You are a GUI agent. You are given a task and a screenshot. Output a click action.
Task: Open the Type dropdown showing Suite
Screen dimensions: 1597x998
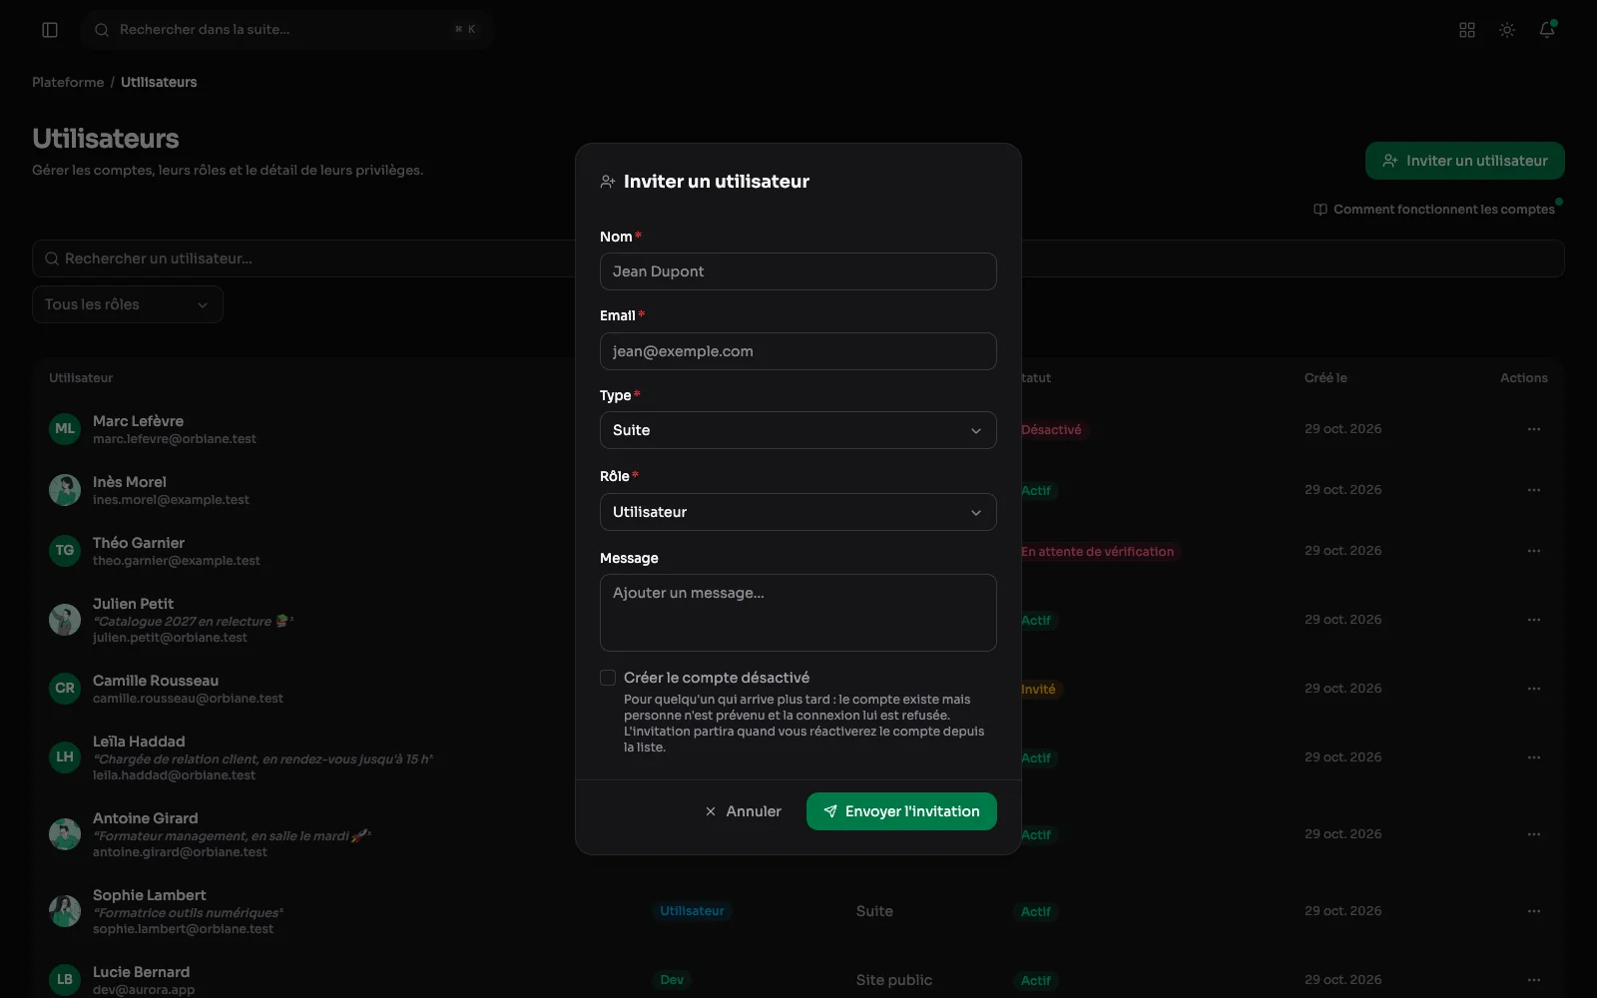pos(798,430)
